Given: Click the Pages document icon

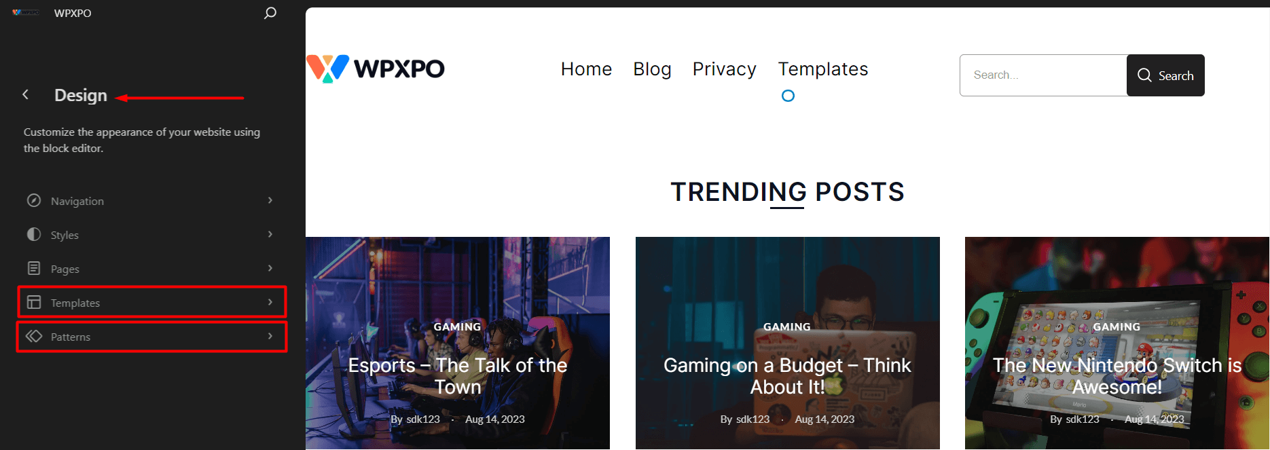Looking at the screenshot, I should [34, 268].
